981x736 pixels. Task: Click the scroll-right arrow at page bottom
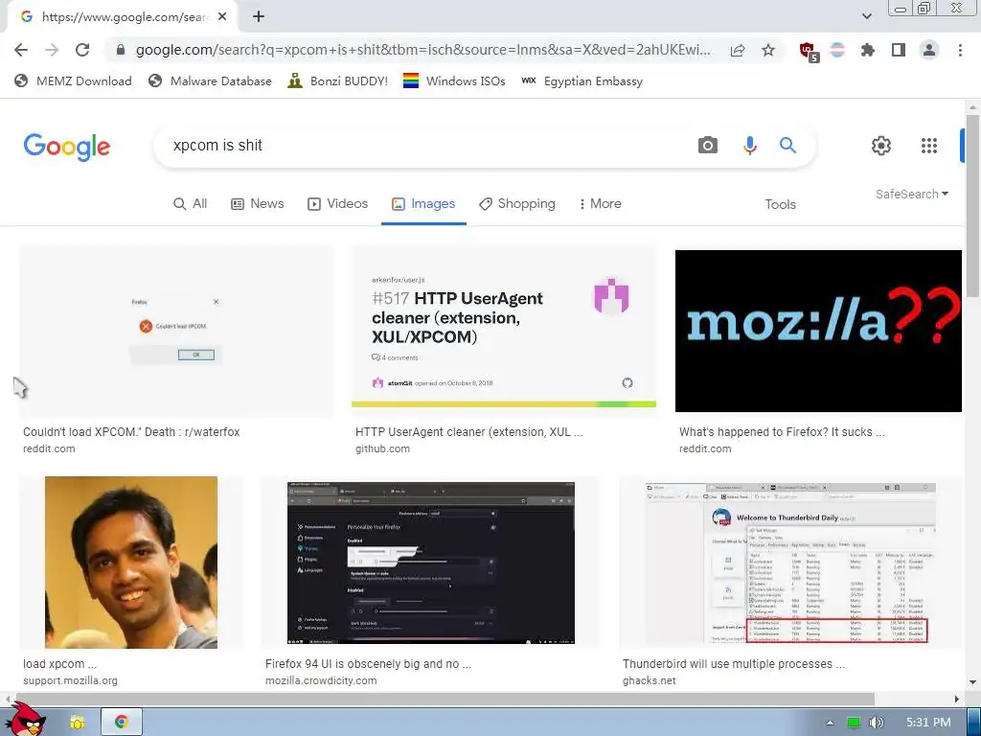[x=957, y=699]
